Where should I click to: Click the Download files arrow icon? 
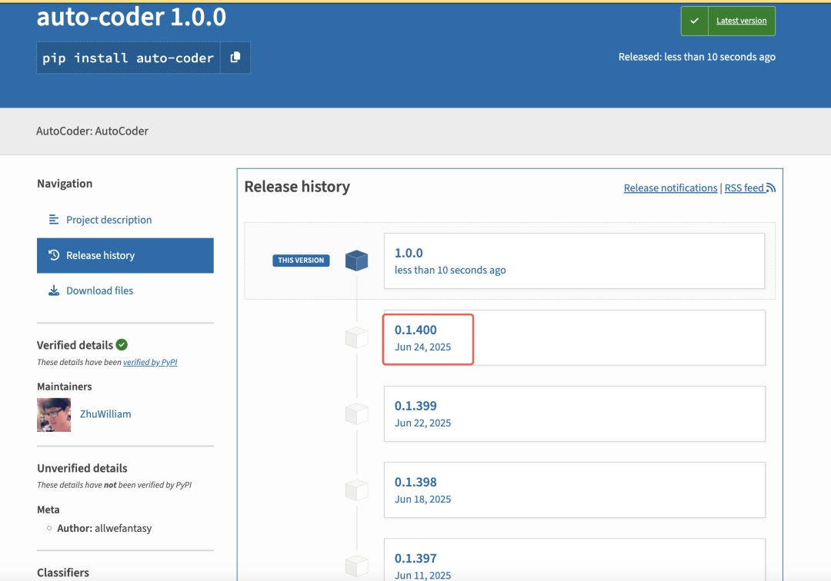pos(54,290)
